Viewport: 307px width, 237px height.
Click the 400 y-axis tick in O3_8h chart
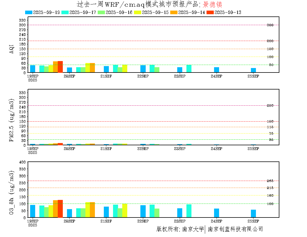(22, 162)
